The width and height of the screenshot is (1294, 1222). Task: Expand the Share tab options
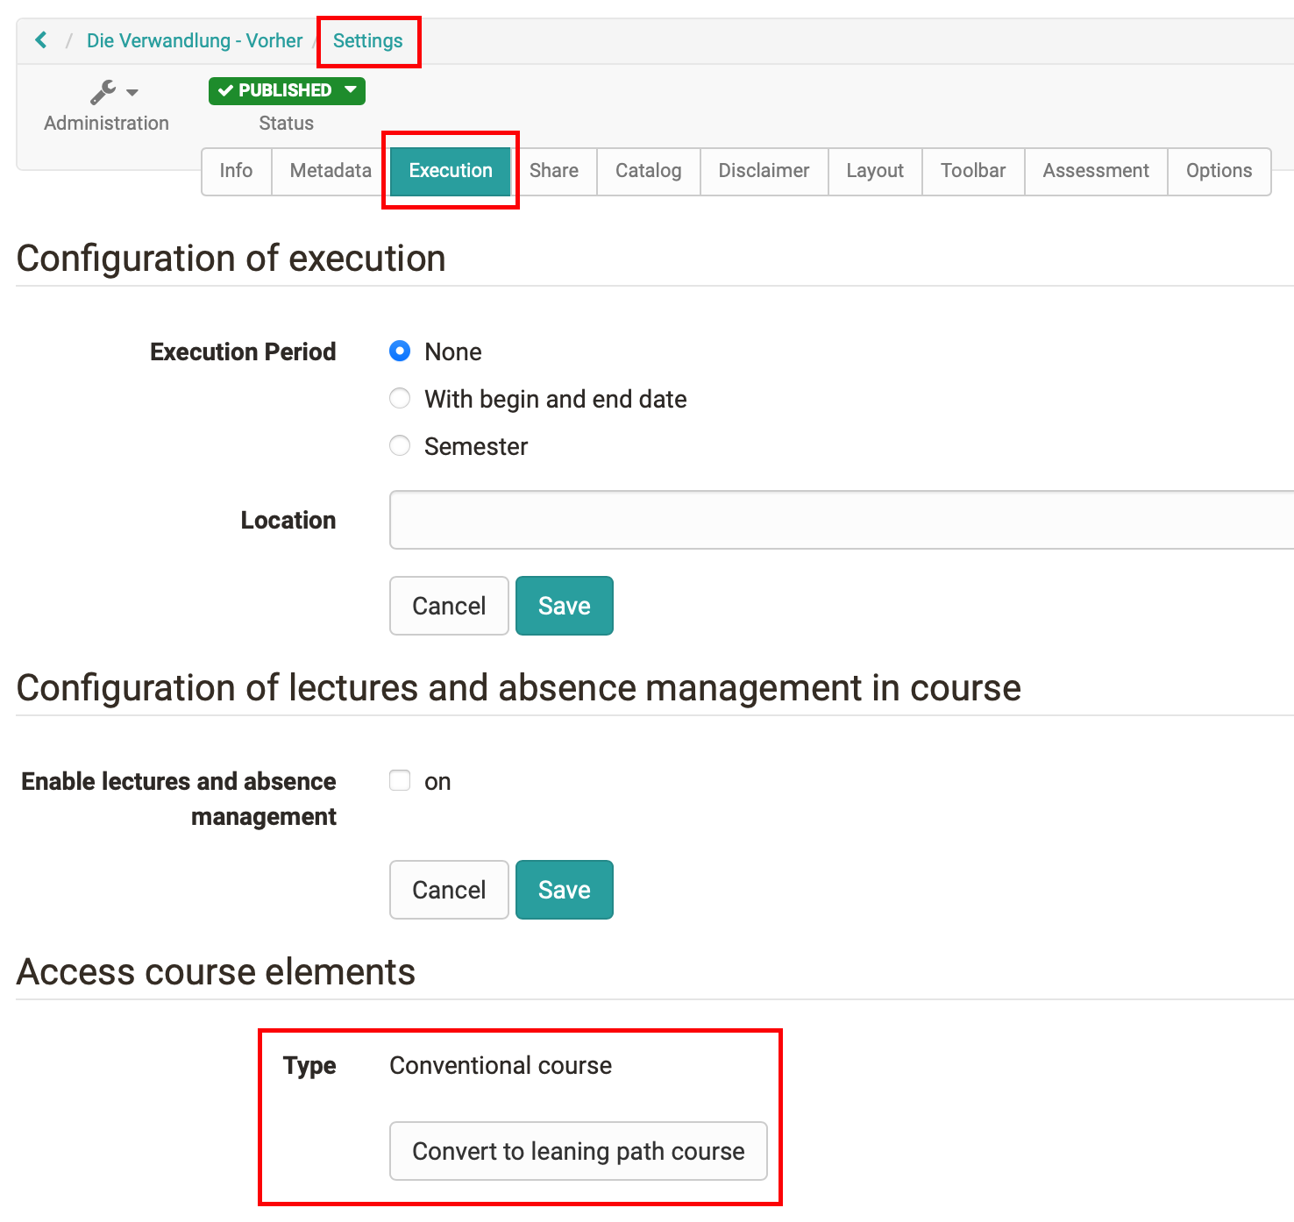pyautogui.click(x=554, y=171)
